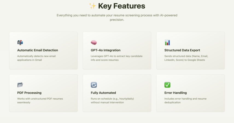Select the GPT-4o Integration heading
Screen dimensions: 234x123
(106, 50)
